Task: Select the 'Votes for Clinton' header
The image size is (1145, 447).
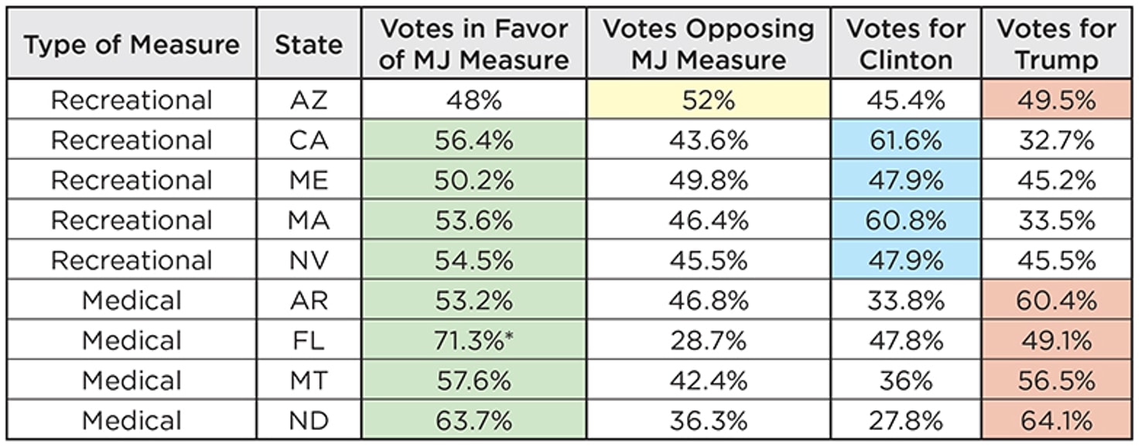Action: (x=906, y=45)
